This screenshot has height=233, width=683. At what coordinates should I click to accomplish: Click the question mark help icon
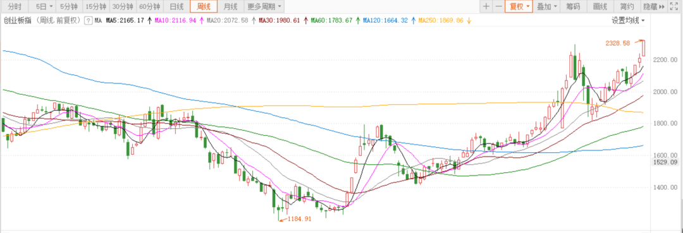point(89,20)
